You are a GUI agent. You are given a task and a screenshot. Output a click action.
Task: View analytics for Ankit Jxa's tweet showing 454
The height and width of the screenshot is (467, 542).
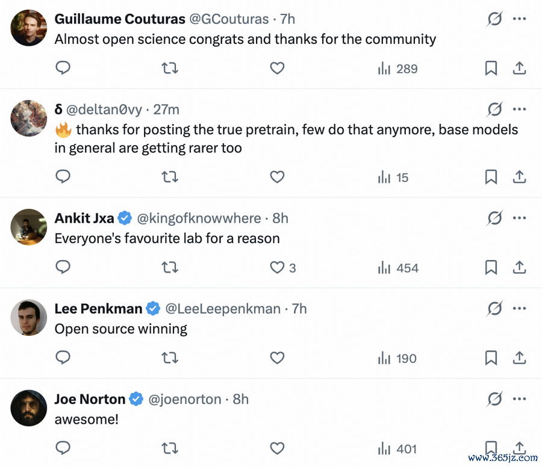397,268
